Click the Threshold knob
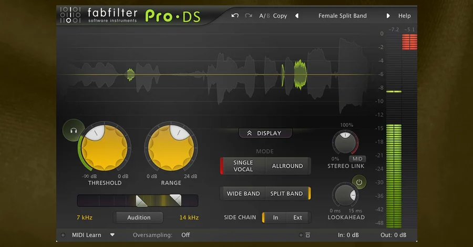The width and height of the screenshot is (473, 247). pos(105,148)
